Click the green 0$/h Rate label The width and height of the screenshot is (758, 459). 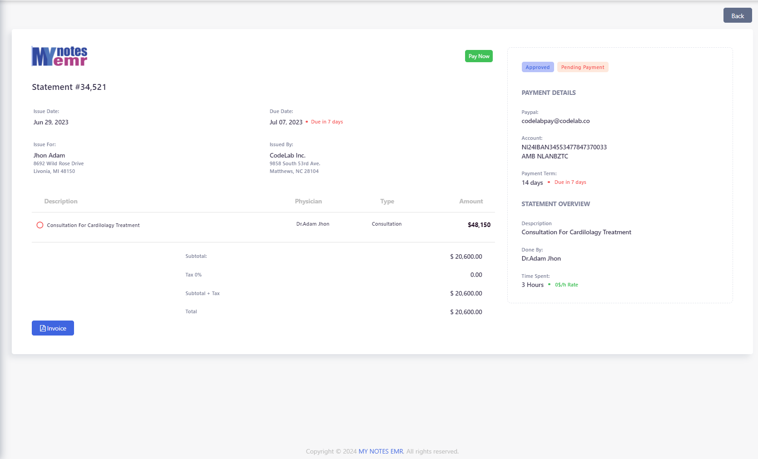[566, 285]
